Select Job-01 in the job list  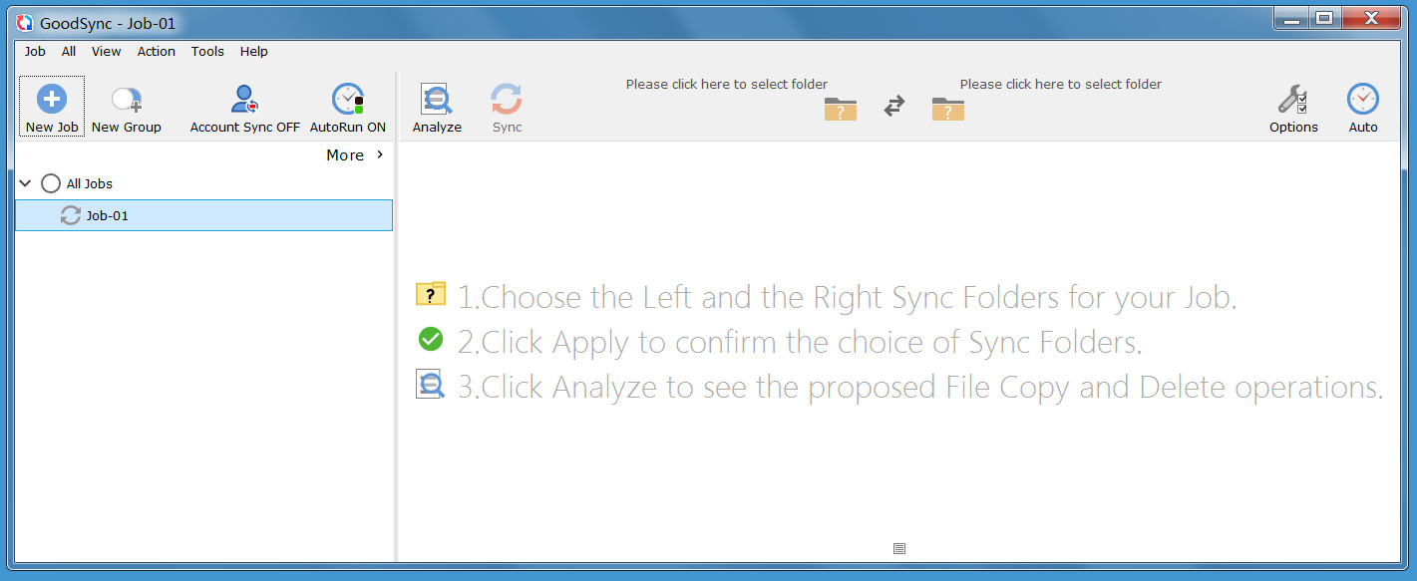[x=107, y=215]
